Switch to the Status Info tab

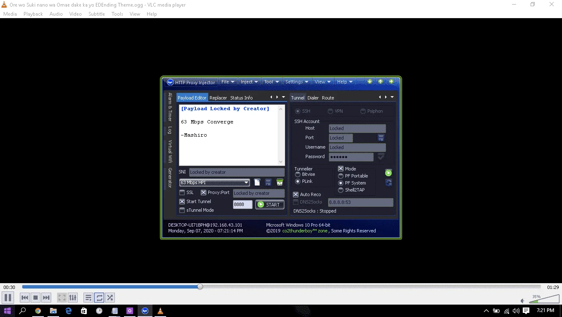(x=241, y=98)
